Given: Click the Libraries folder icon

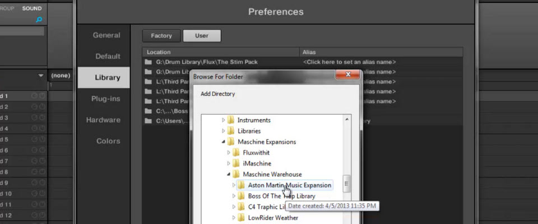Looking at the screenshot, I should 231,131.
